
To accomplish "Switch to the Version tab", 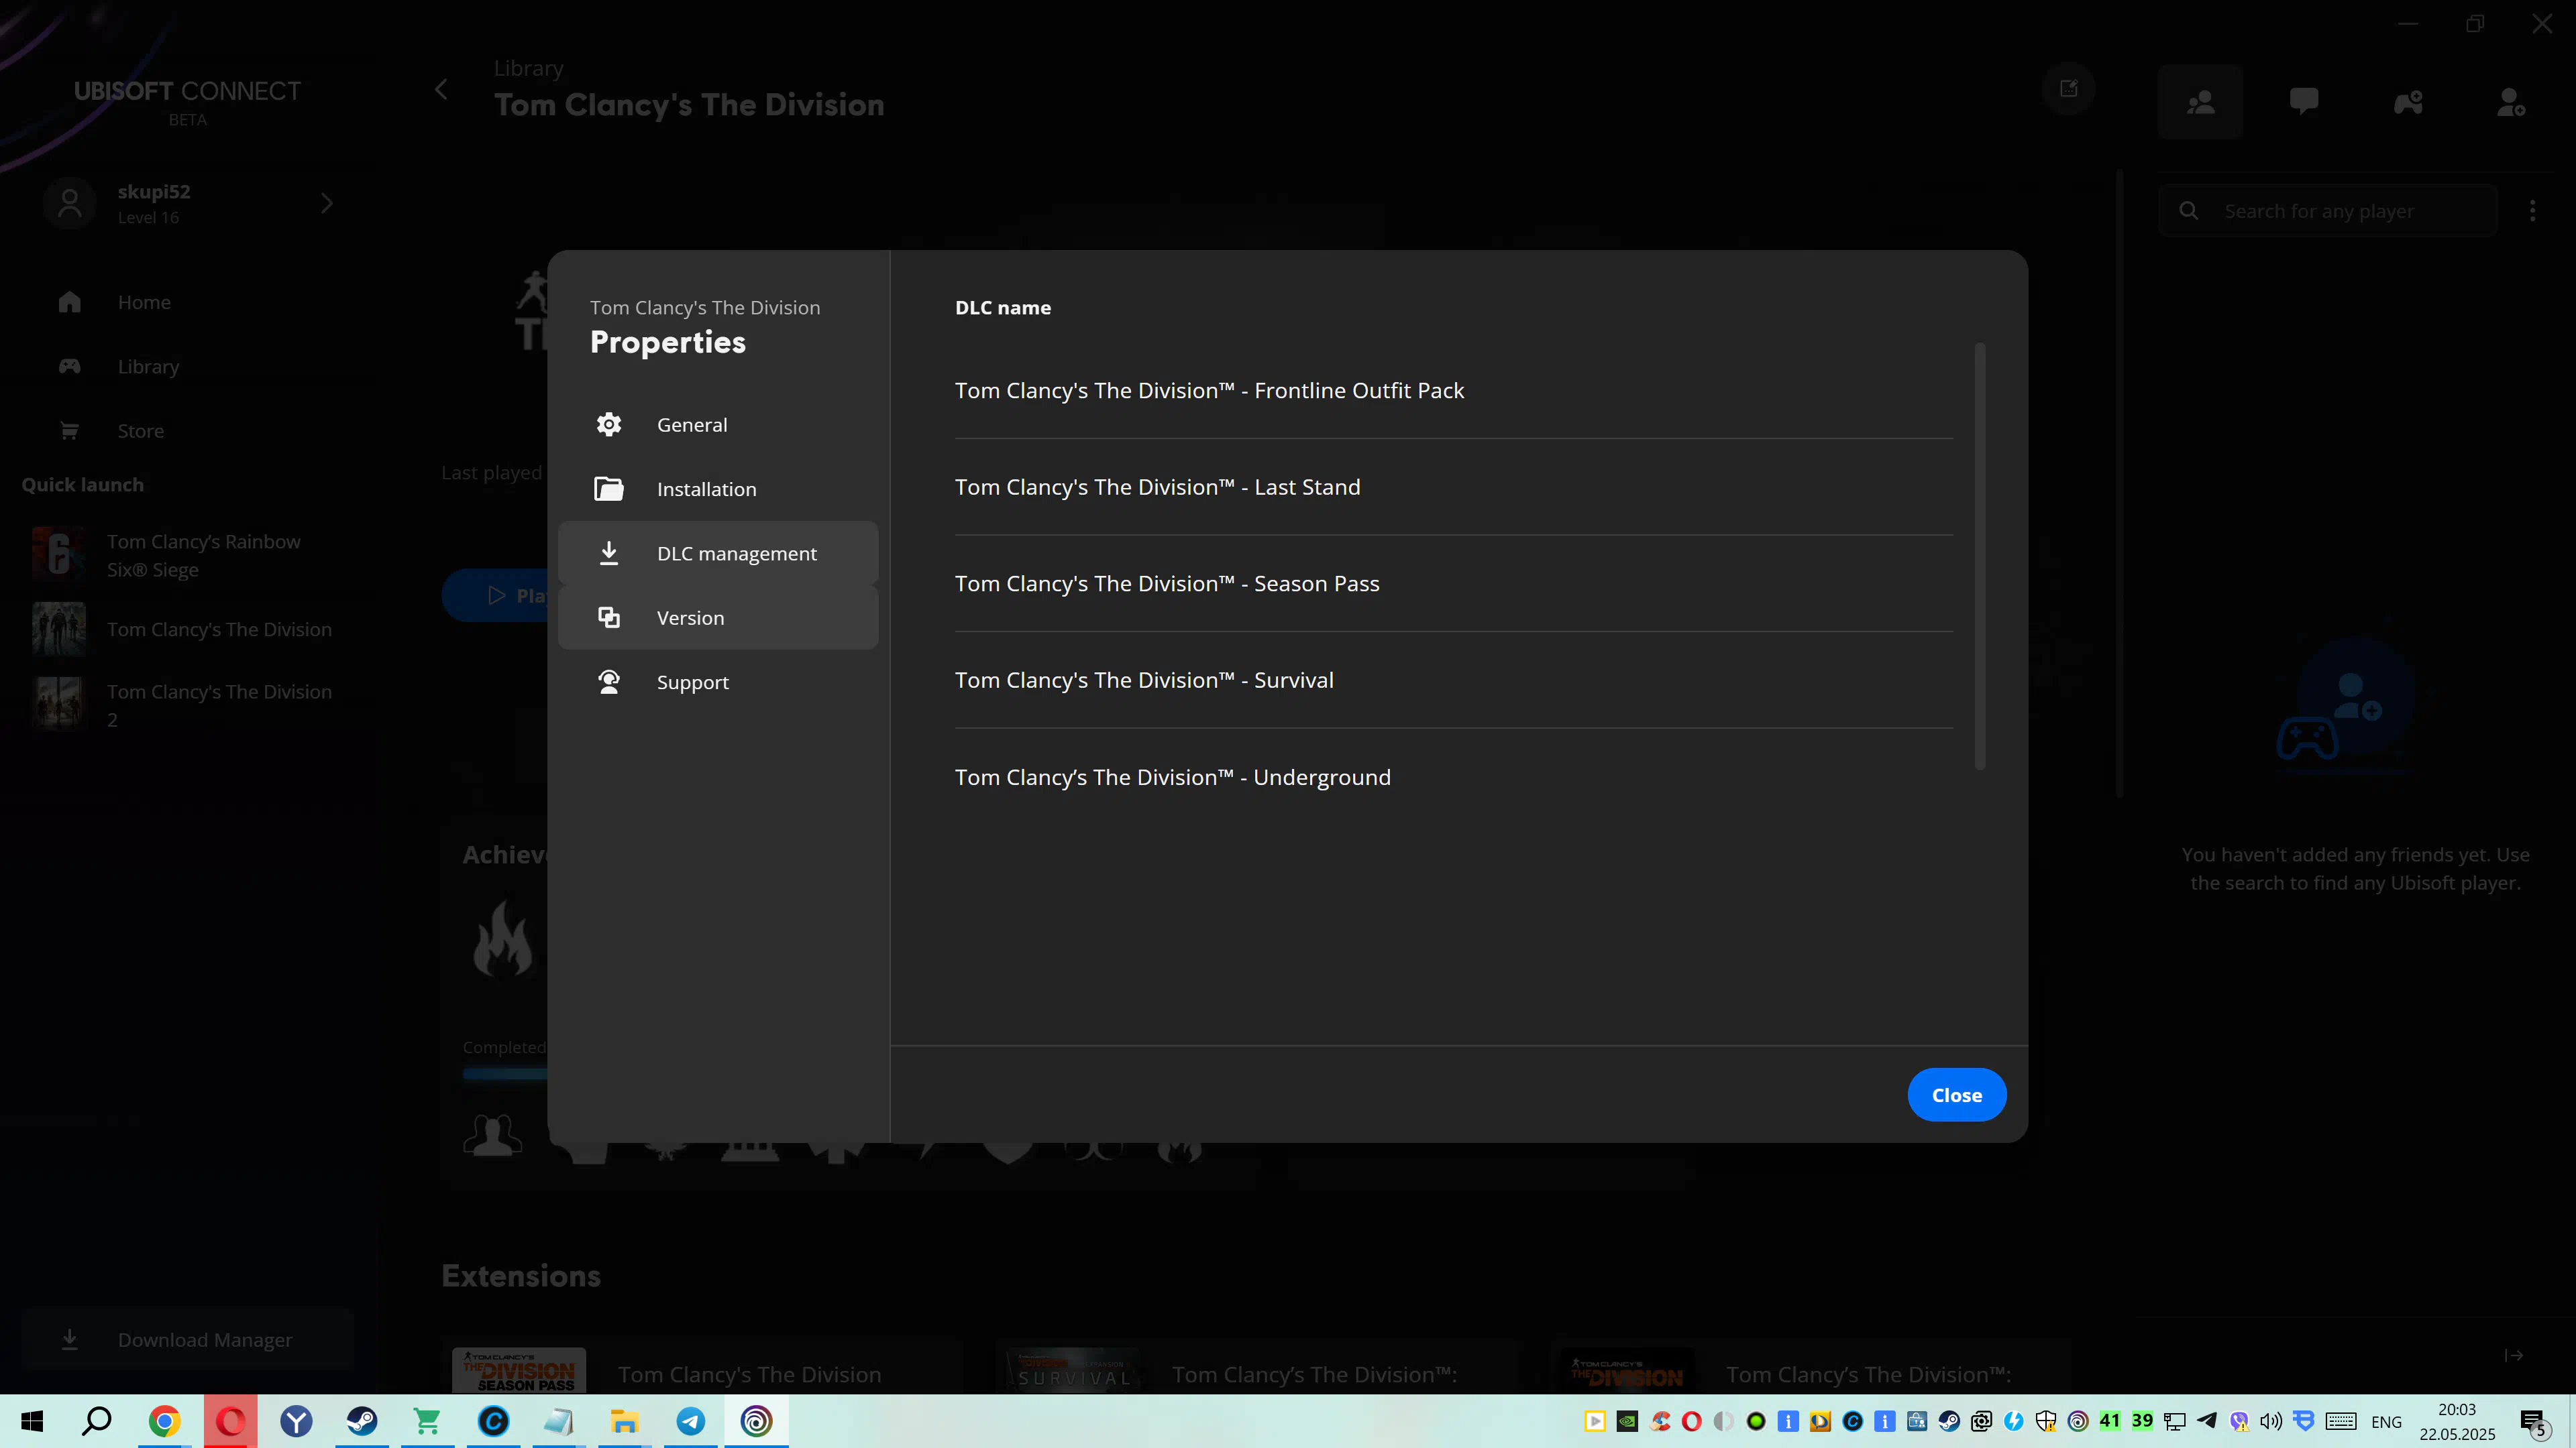I will [x=718, y=617].
